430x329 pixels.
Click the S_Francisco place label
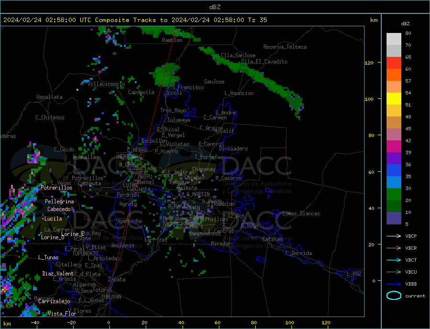point(188,87)
